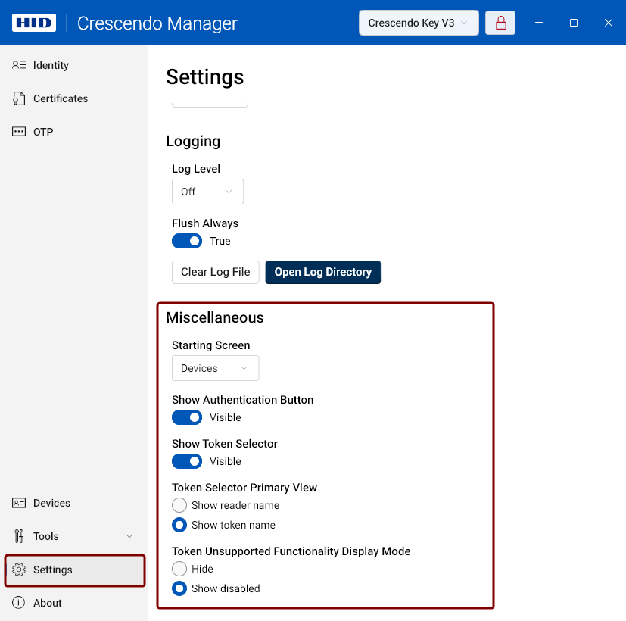This screenshot has height=621, width=626.
Task: Maximize the Crescendo Manager window
Action: 573,23
